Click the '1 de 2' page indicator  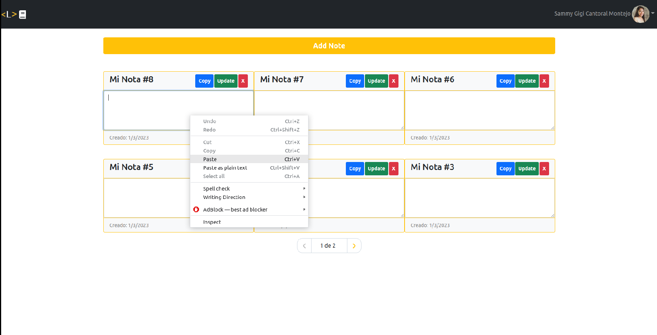coord(328,246)
